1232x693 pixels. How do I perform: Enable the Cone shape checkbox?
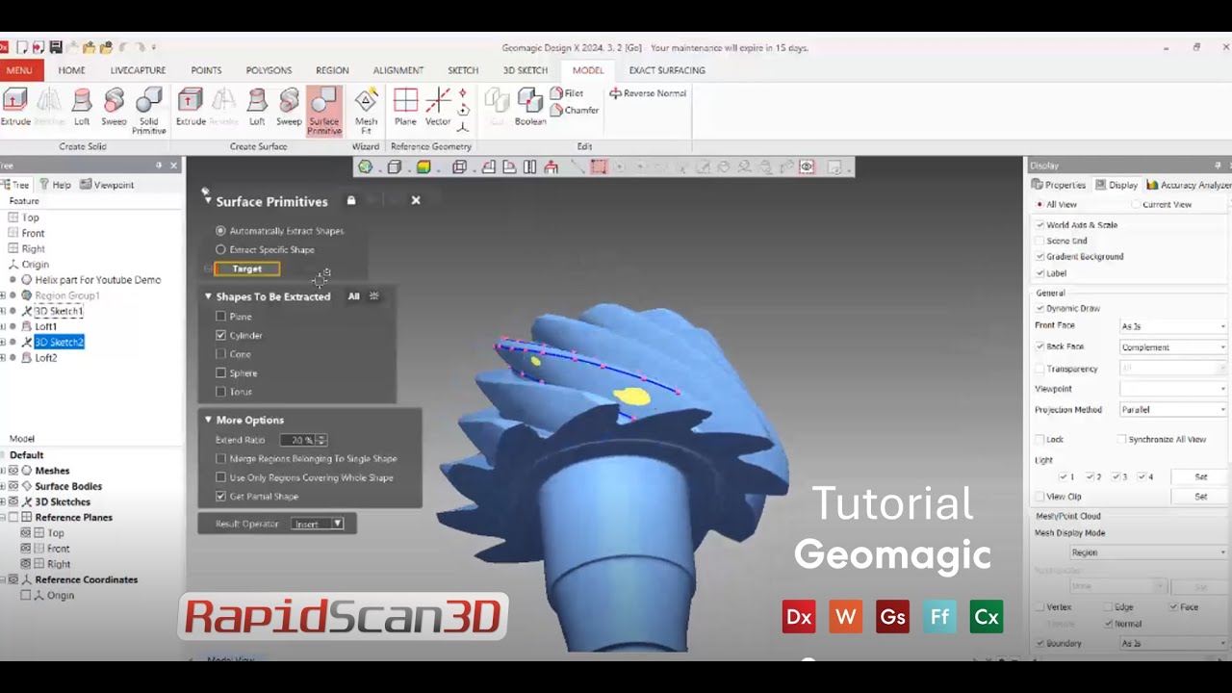[221, 354]
